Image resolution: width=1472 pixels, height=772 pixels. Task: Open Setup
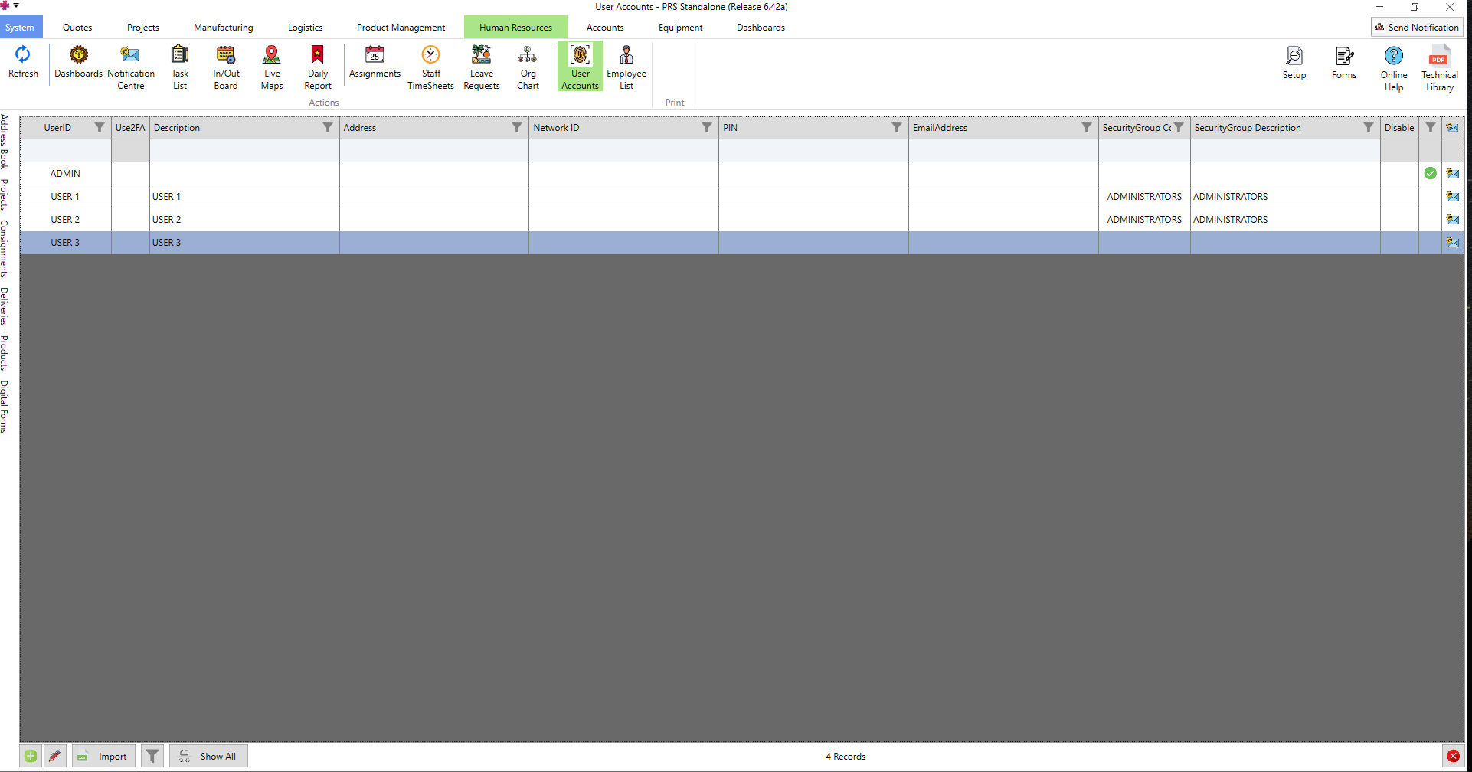click(1294, 63)
